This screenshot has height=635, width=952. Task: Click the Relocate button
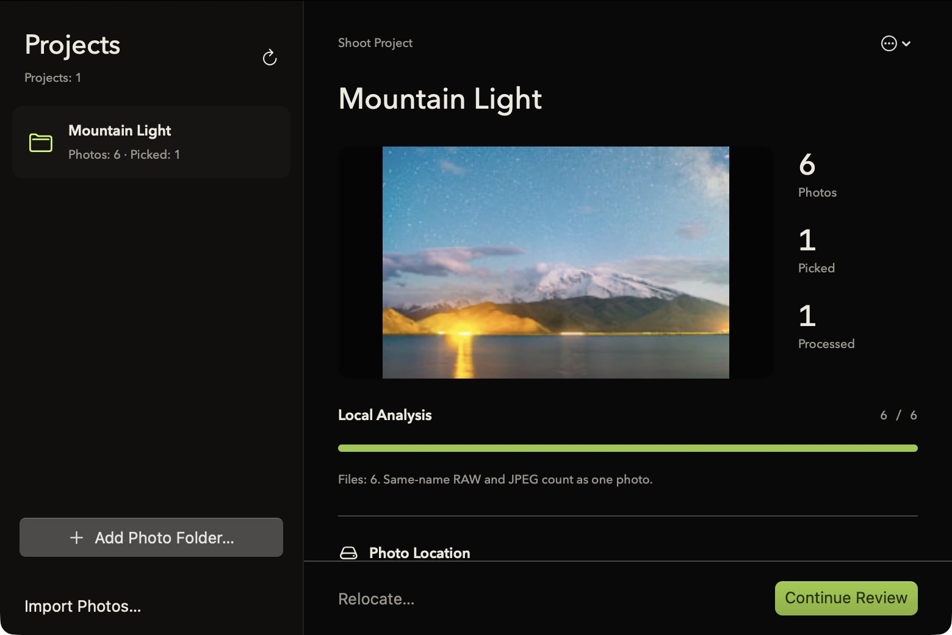point(376,599)
